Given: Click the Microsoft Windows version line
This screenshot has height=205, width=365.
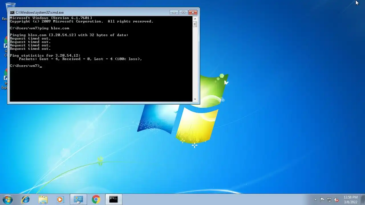Looking at the screenshot, I should pos(51,18).
